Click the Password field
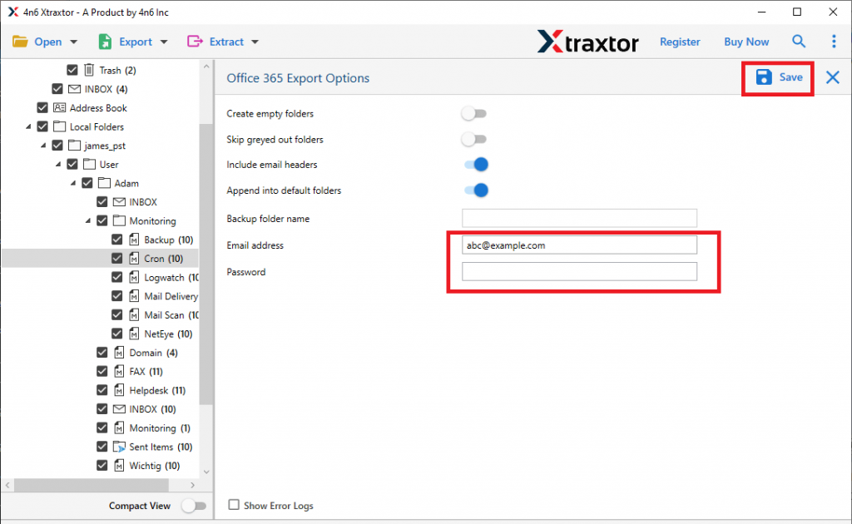 pos(579,271)
